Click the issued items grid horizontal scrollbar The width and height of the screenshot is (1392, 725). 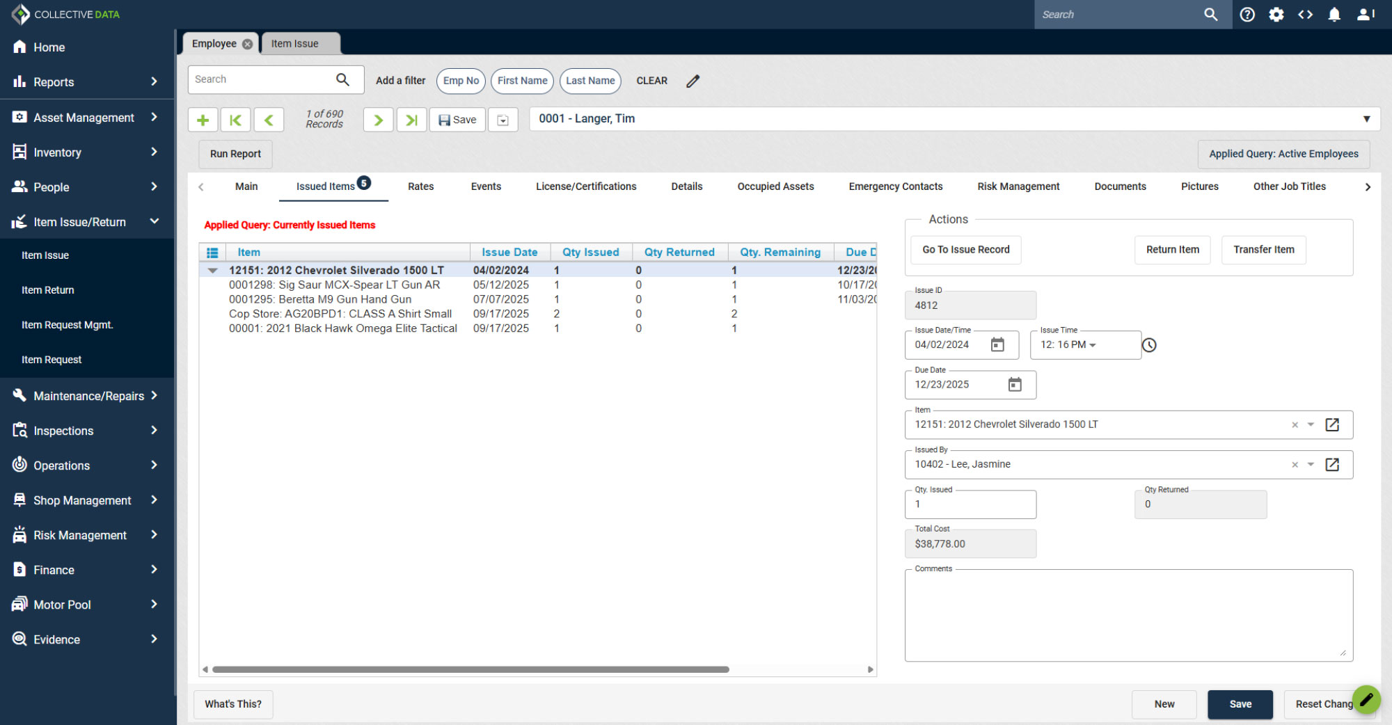pyautogui.click(x=470, y=669)
